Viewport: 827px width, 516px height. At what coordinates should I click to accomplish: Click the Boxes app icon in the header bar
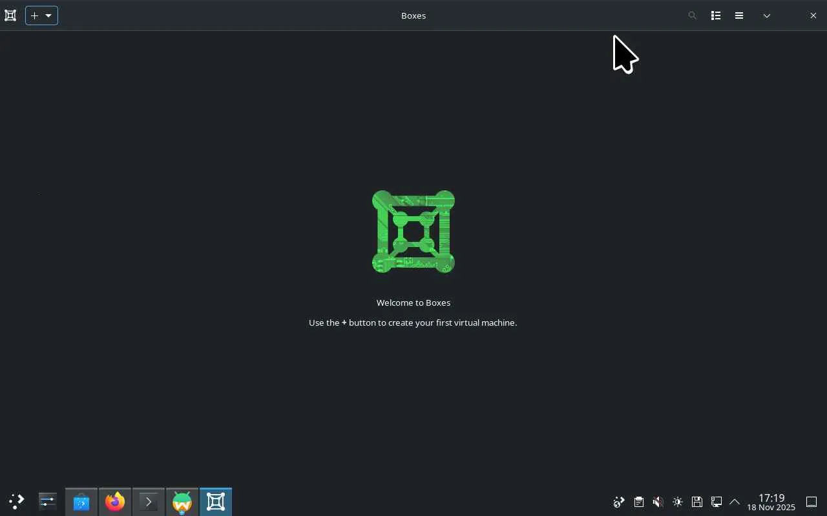tap(10, 15)
